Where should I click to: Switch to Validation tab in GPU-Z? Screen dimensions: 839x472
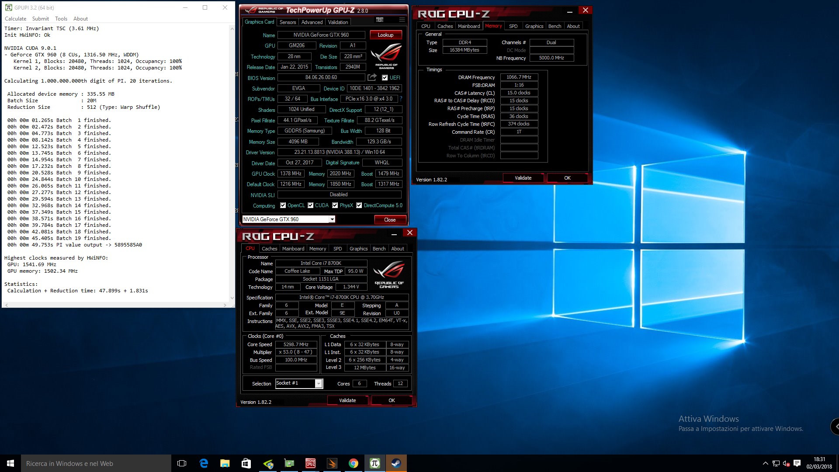click(x=338, y=22)
